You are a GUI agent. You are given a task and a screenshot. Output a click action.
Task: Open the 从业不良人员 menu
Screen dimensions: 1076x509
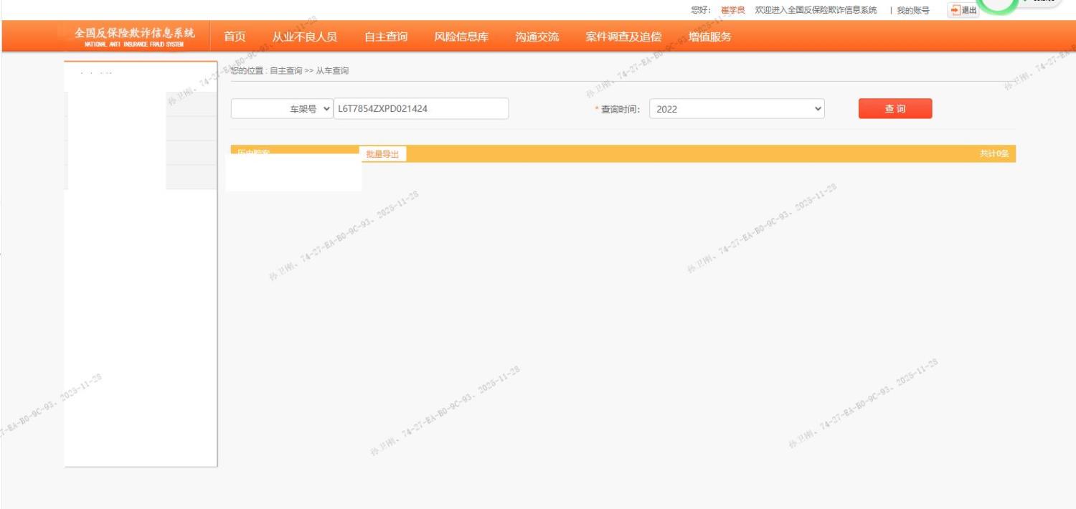[304, 37]
